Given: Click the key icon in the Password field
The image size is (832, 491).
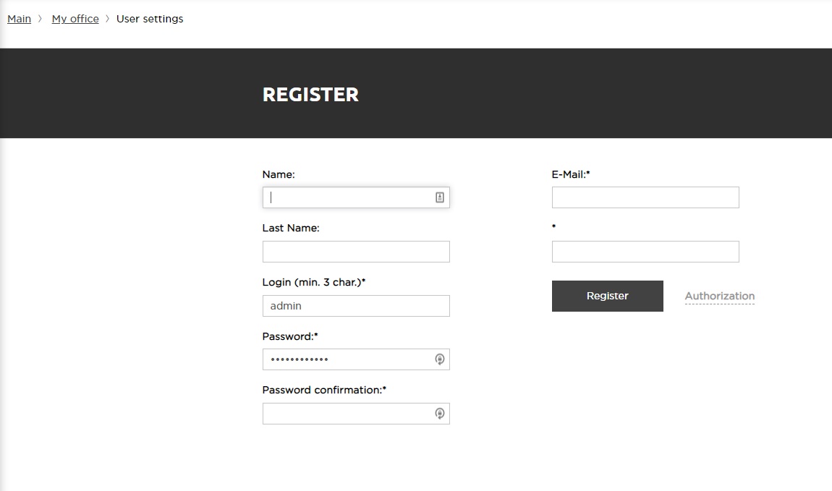Looking at the screenshot, I should (440, 359).
